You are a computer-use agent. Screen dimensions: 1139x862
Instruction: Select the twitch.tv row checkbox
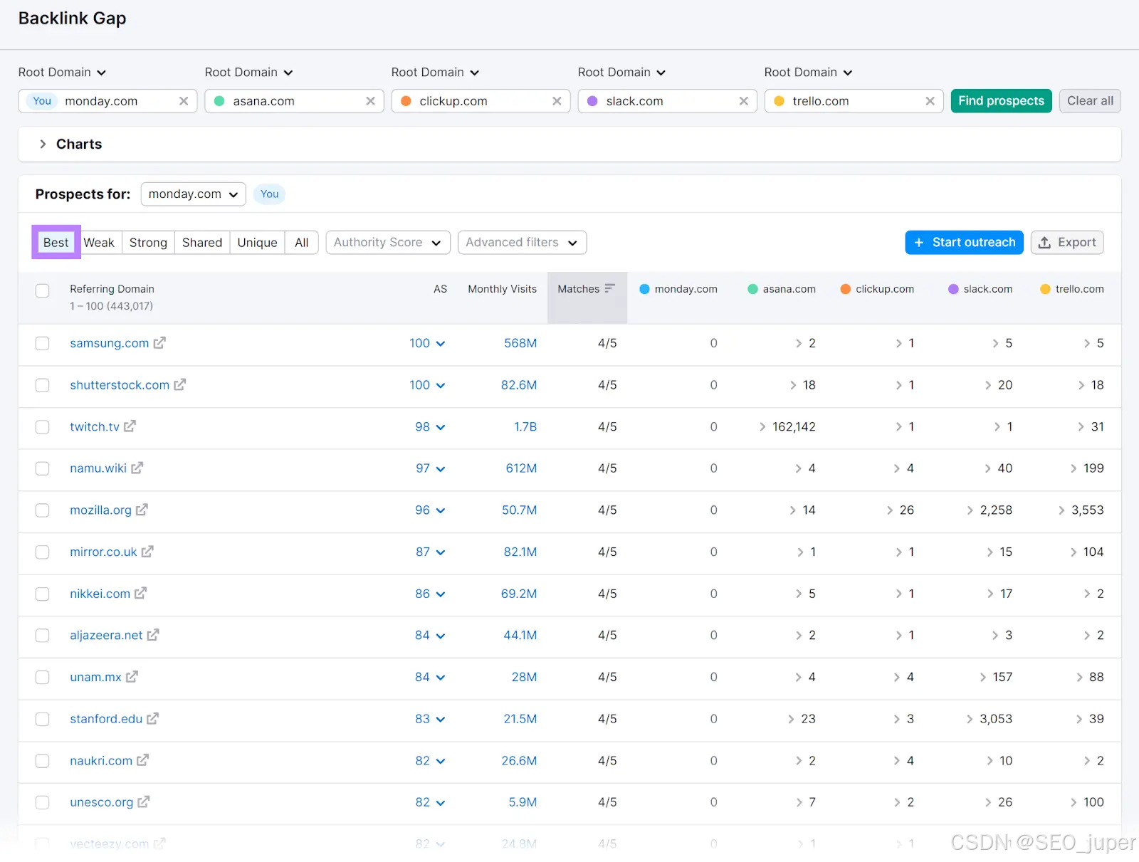pos(43,427)
